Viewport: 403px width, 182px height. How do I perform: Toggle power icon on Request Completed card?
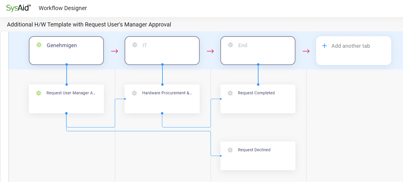[230, 93]
